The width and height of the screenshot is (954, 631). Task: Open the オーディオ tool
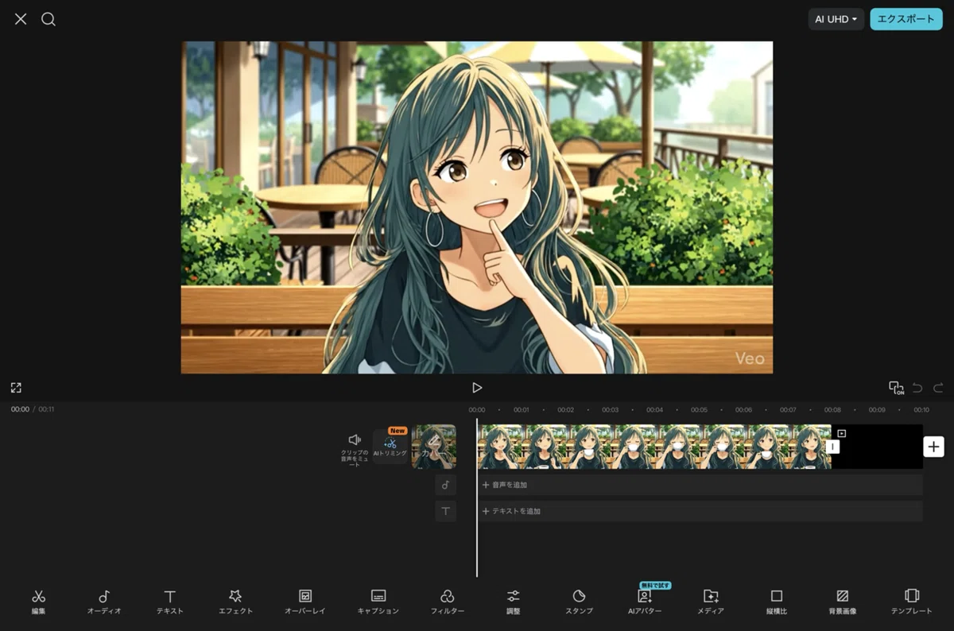(104, 602)
